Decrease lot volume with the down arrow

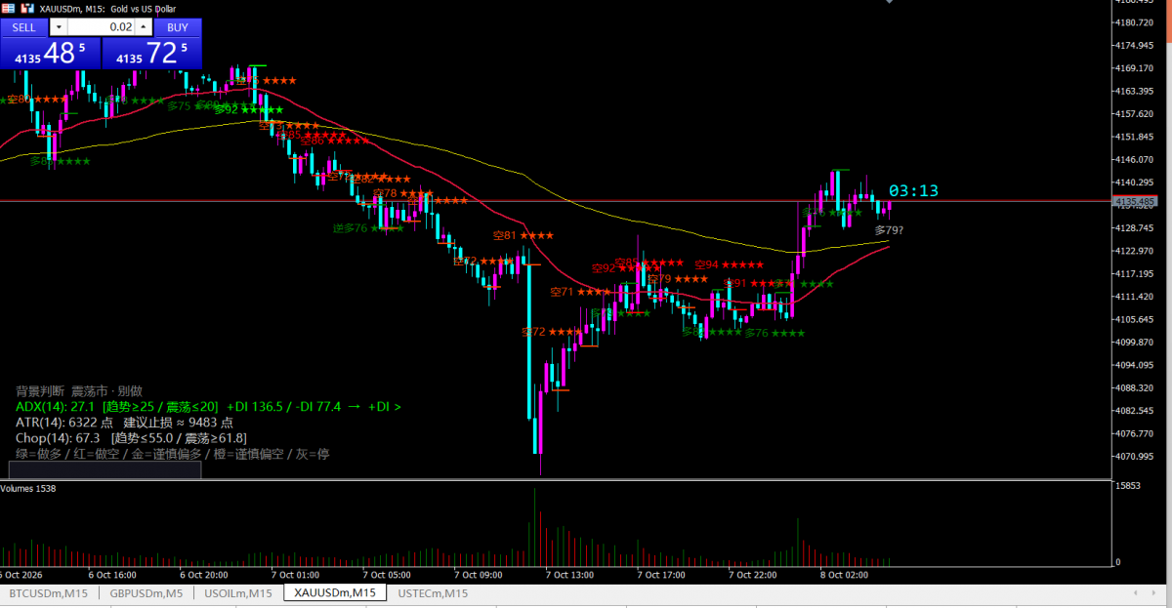point(58,27)
